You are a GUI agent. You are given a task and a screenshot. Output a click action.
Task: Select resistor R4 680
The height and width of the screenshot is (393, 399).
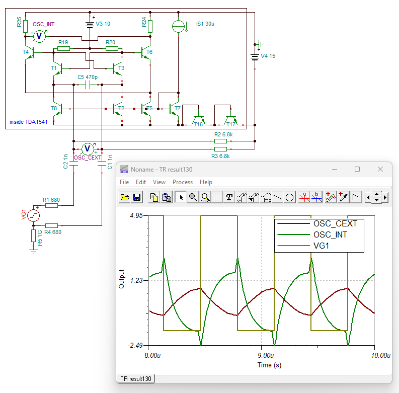pos(51,225)
